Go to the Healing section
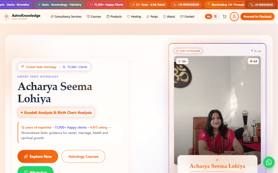This screenshot has height=173, width=278. 134,17
